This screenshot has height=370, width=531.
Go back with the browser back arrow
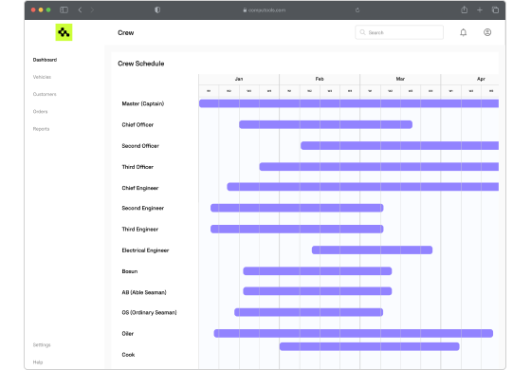80,9
